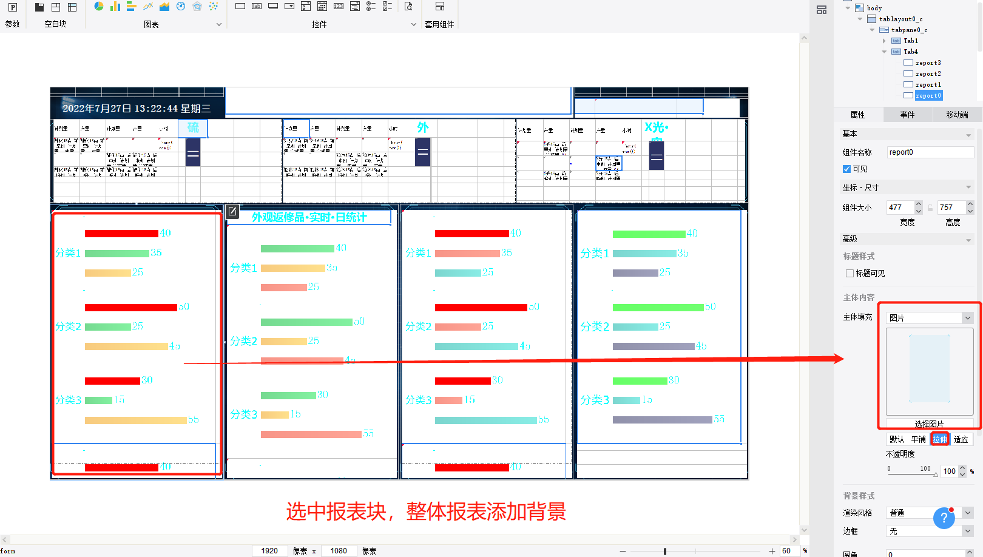Switch to the 事件 events tab
The width and height of the screenshot is (983, 557).
[907, 115]
